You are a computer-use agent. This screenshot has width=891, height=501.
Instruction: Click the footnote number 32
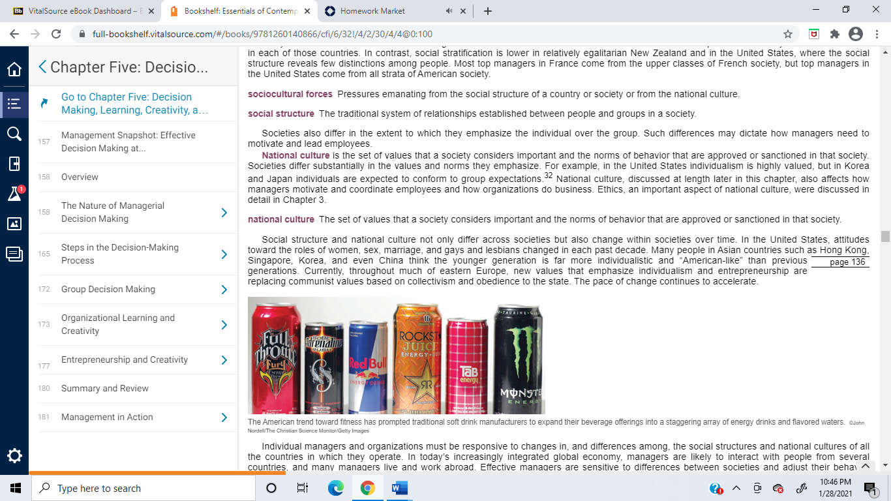point(548,175)
